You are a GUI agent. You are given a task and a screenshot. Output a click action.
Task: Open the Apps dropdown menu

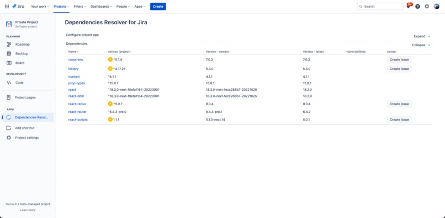pyautogui.click(x=140, y=6)
